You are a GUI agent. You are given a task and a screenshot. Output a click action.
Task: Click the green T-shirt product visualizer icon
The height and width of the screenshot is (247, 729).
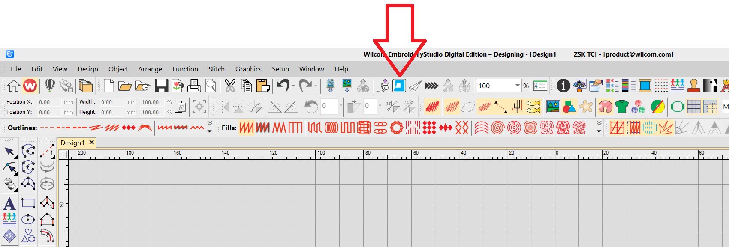tap(621, 107)
